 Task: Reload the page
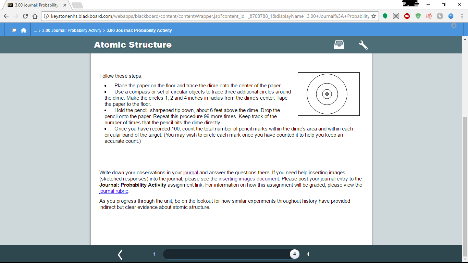[25, 16]
